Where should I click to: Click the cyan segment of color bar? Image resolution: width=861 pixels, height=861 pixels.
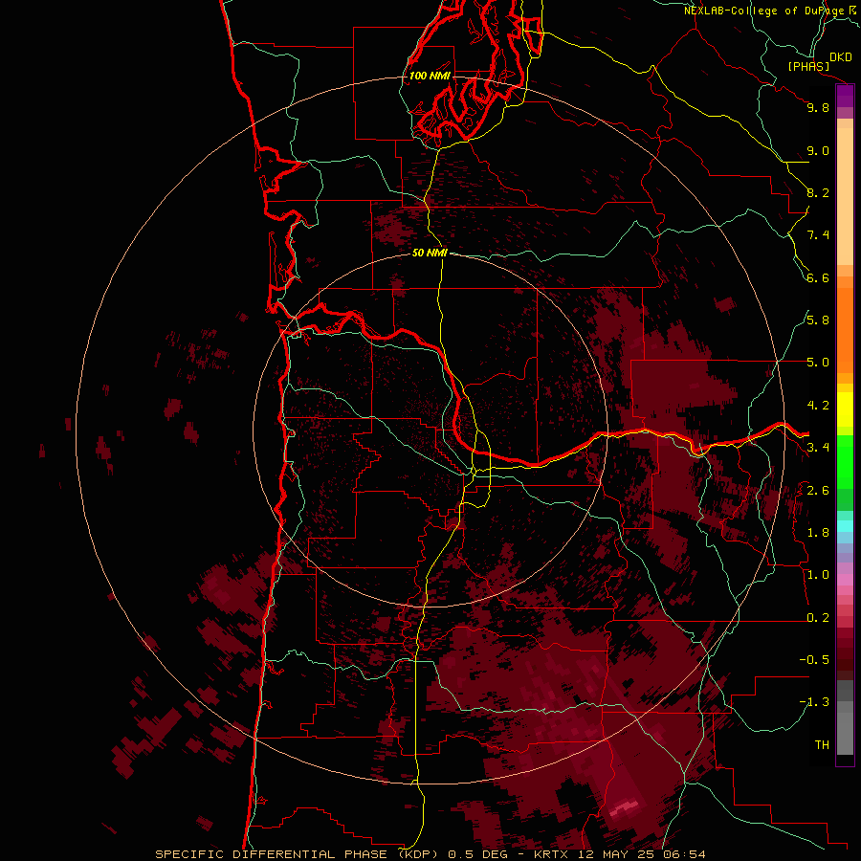tap(845, 526)
